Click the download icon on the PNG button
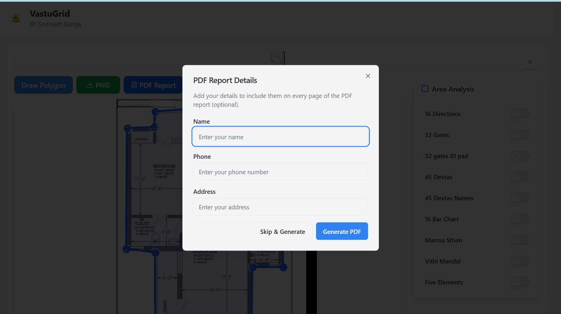This screenshot has width=561, height=314. (89, 85)
